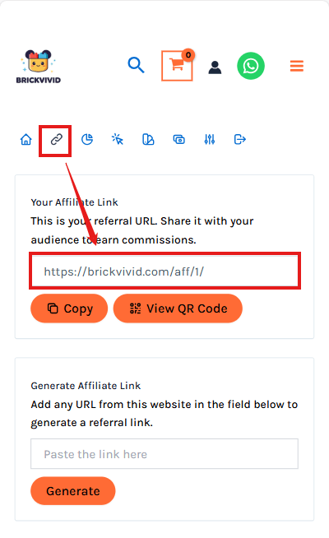This screenshot has width=329, height=538.
Task: Open the shopping cart icon
Action: (177, 66)
